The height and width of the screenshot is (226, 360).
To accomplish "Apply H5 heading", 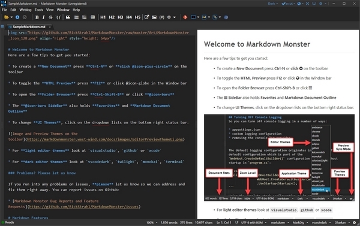I will (137, 17).
